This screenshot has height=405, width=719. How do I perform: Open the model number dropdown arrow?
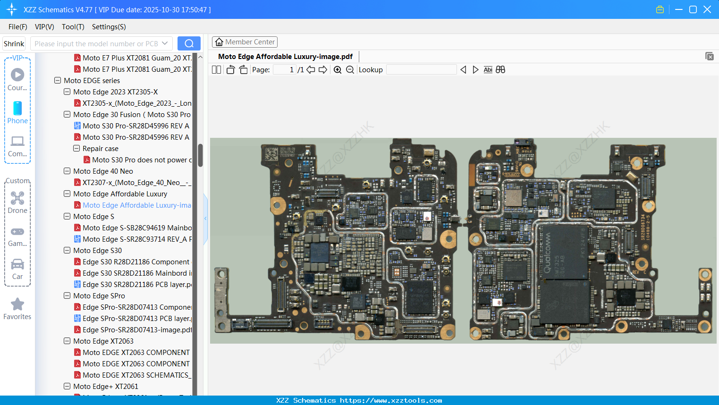coord(165,43)
